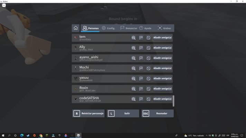The image size is (246, 138).
Task: Add Roxin as friend
Action: [x=162, y=89]
